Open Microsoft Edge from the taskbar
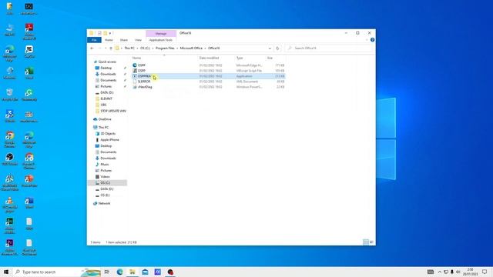This screenshot has width=493, height=277. tap(120, 272)
